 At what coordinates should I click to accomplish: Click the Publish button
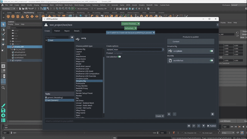point(212,126)
